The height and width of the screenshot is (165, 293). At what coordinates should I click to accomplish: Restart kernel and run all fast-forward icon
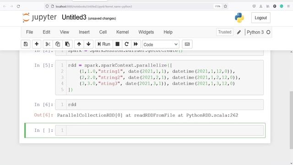tap(136, 44)
